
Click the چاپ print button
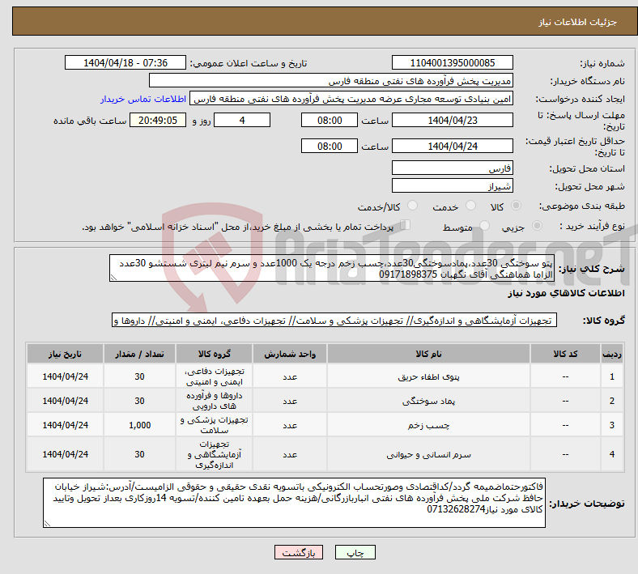355,552
